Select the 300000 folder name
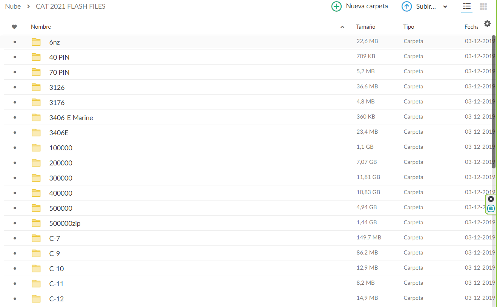This screenshot has height=307, width=497. [x=61, y=178]
